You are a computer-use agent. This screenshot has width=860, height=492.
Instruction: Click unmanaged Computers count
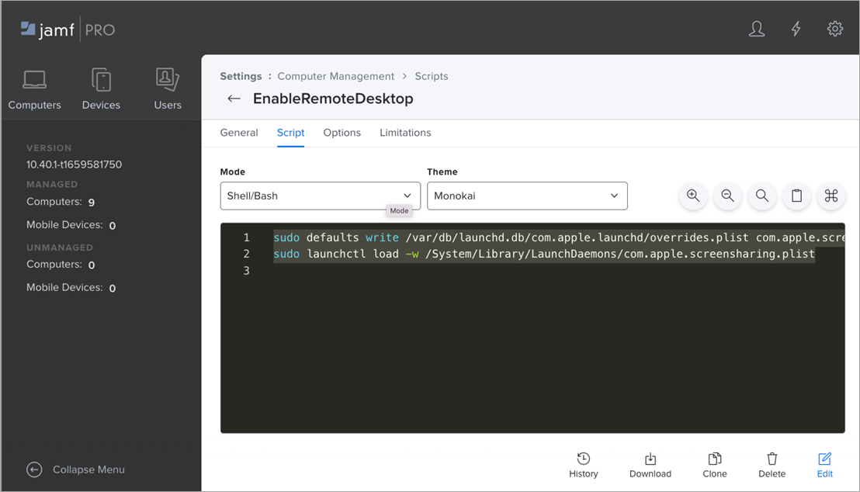[x=92, y=265]
